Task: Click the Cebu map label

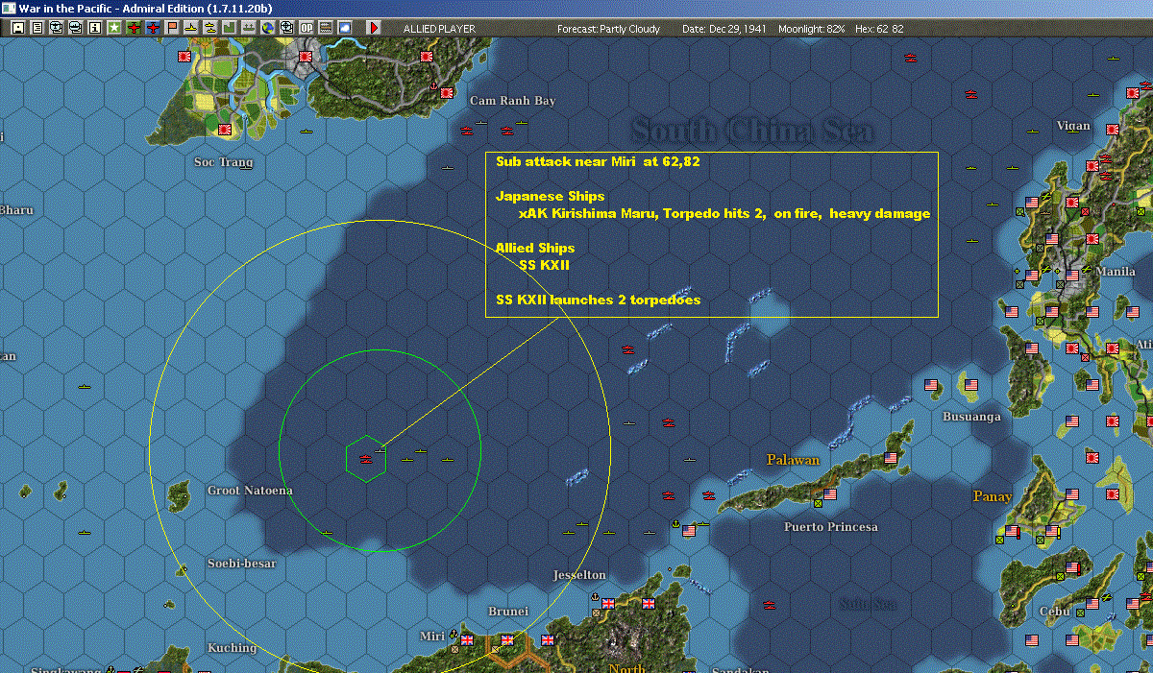Action: (1054, 612)
